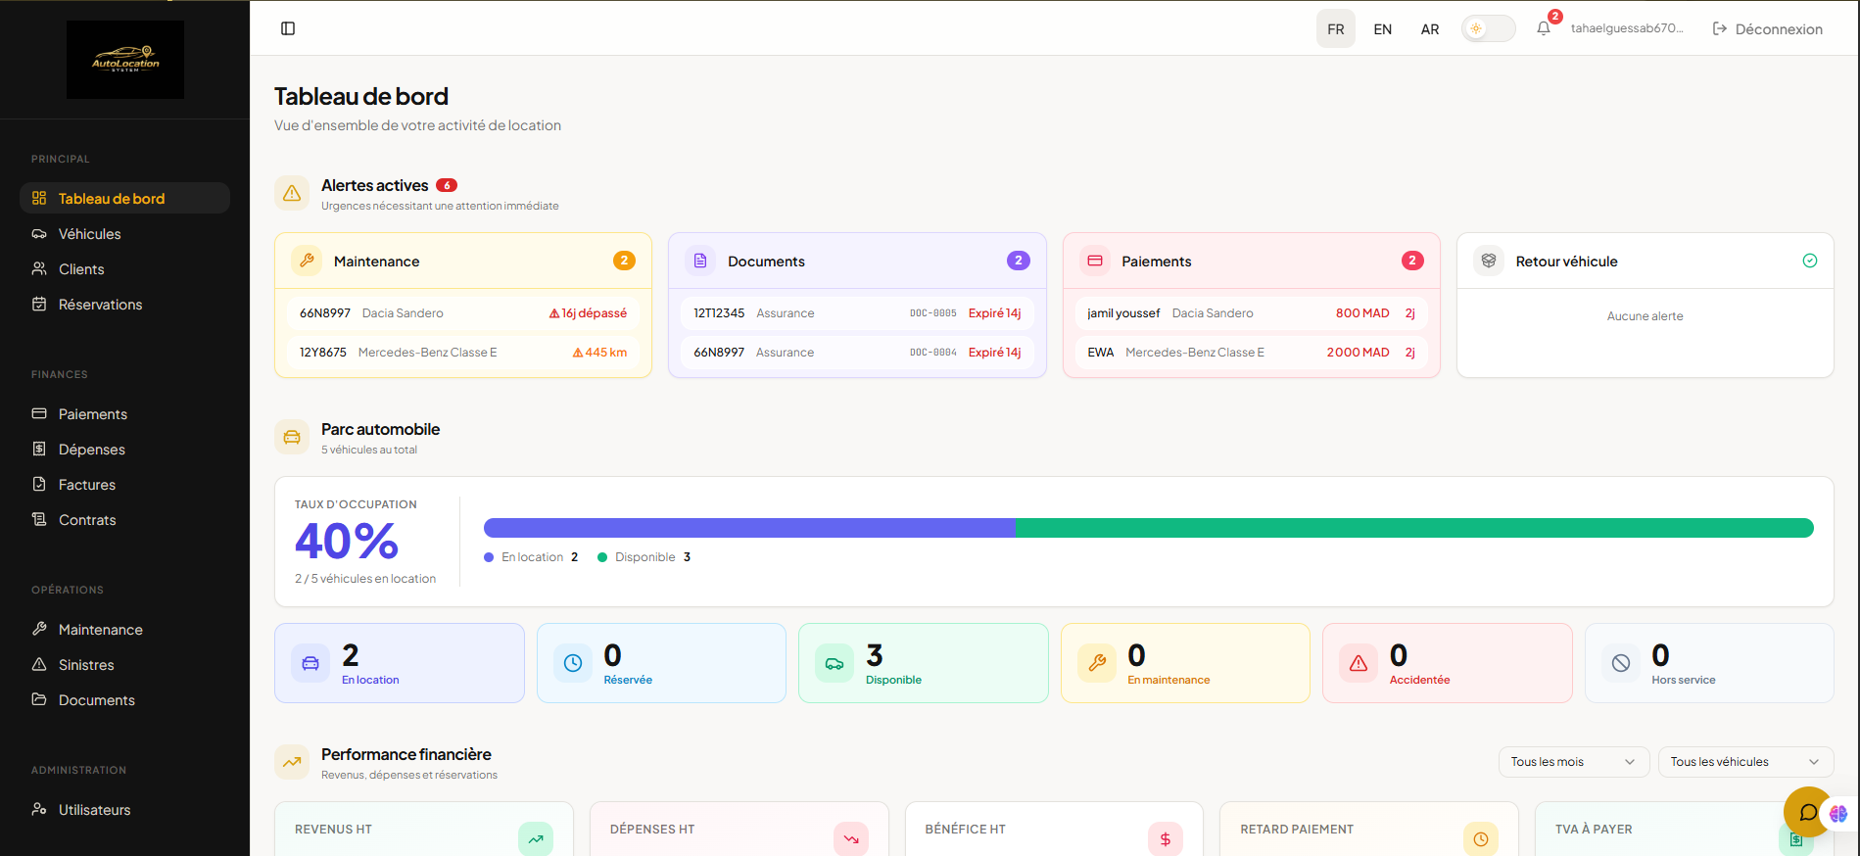Click the 40% occupation rate value
The height and width of the screenshot is (856, 1860).
[x=347, y=542]
